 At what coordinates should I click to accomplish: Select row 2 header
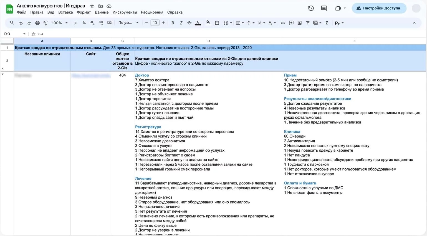click(7, 61)
